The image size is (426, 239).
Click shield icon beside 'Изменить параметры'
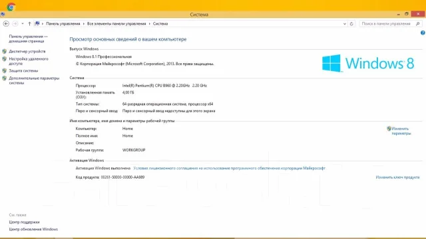point(389,129)
